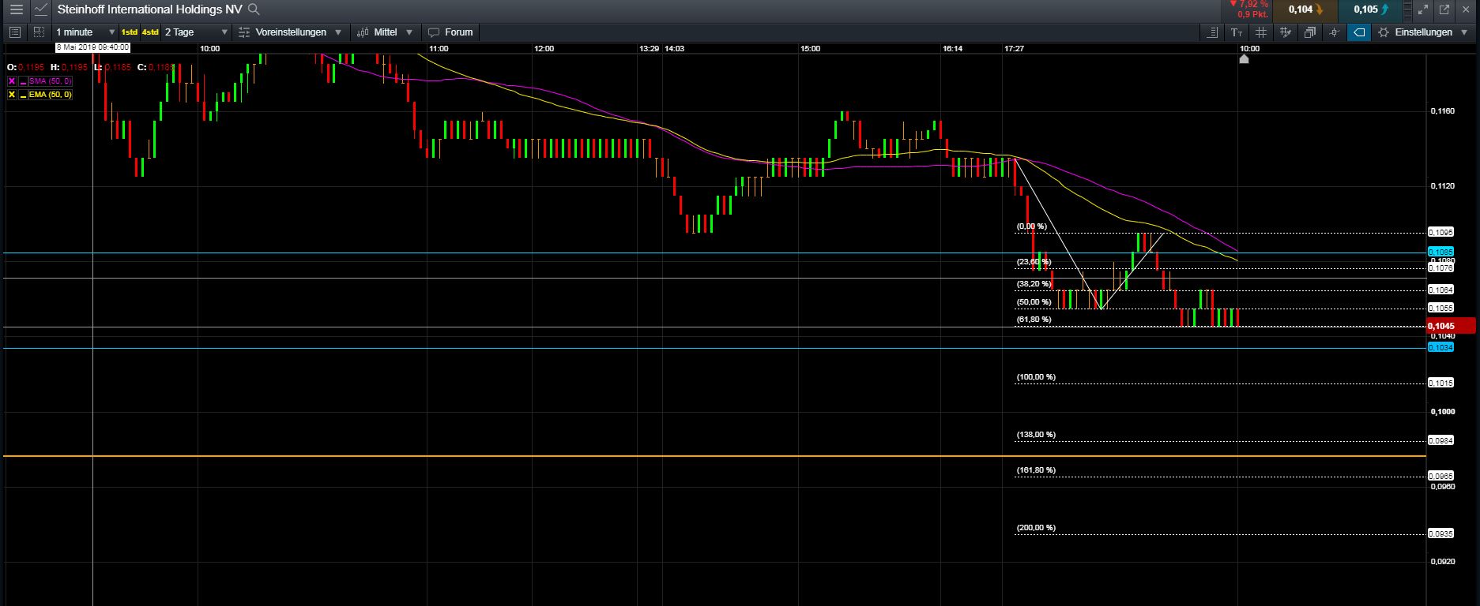Select the grid drawing pencil tool
The width and height of the screenshot is (1480, 606).
point(1286,32)
